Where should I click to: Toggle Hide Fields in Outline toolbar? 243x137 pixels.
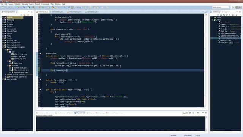[224, 15]
